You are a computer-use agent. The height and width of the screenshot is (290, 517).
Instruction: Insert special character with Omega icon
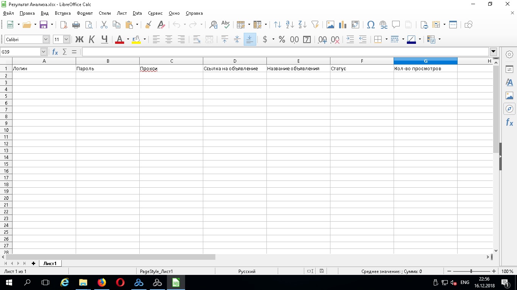[x=371, y=25]
